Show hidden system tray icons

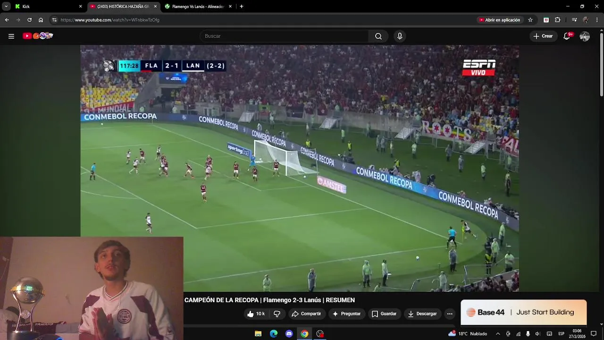coord(497,333)
